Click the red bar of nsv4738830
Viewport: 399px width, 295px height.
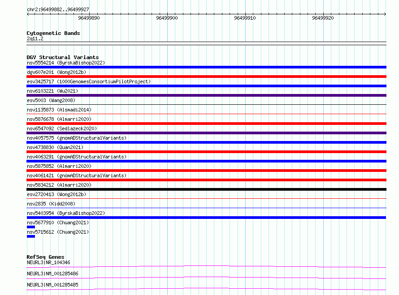(206, 152)
